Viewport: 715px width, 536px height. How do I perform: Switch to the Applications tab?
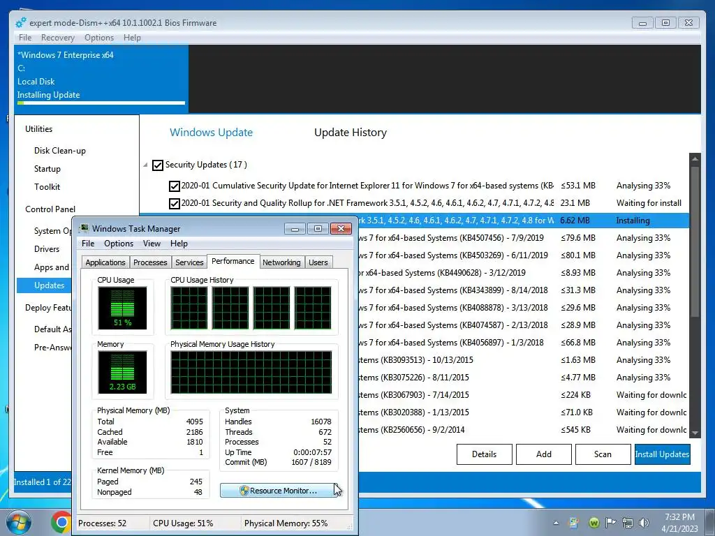pyautogui.click(x=105, y=262)
